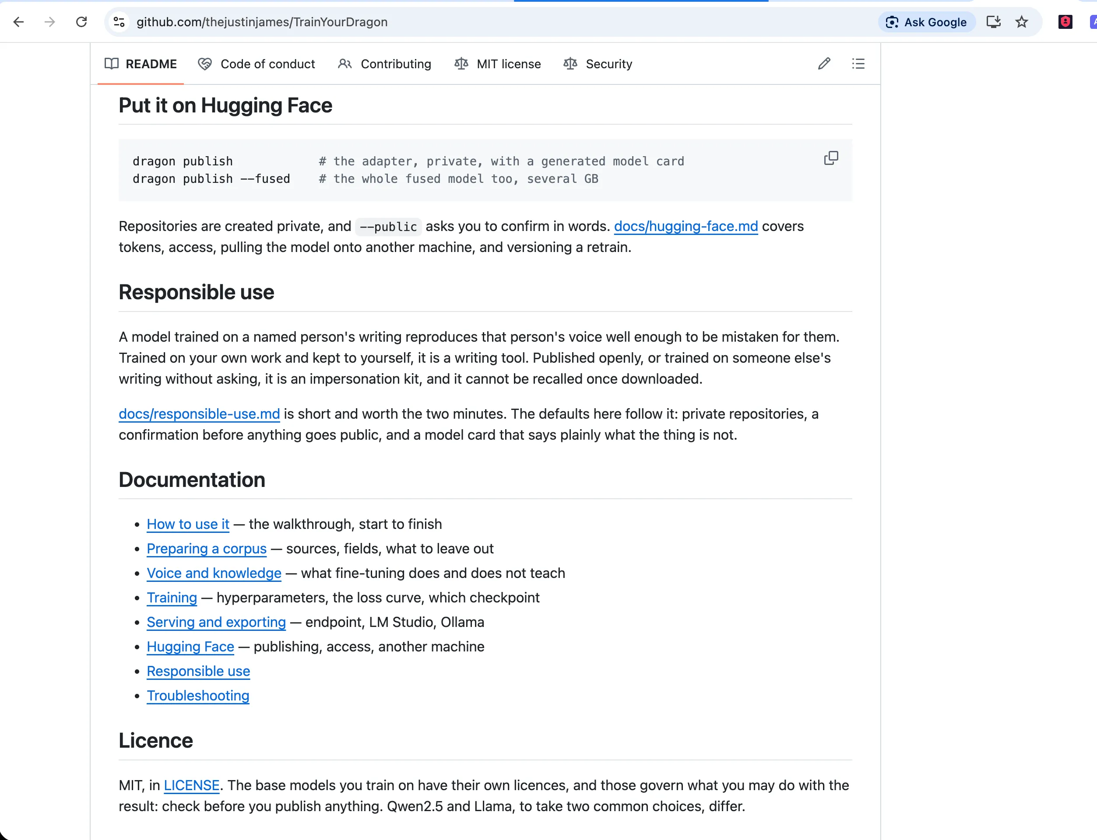Bookmark this page with the star icon
The height and width of the screenshot is (840, 1097).
[x=1021, y=22]
